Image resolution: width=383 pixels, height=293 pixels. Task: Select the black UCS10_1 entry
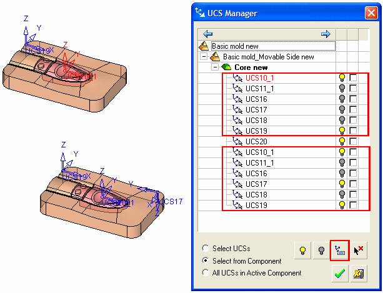(260, 152)
